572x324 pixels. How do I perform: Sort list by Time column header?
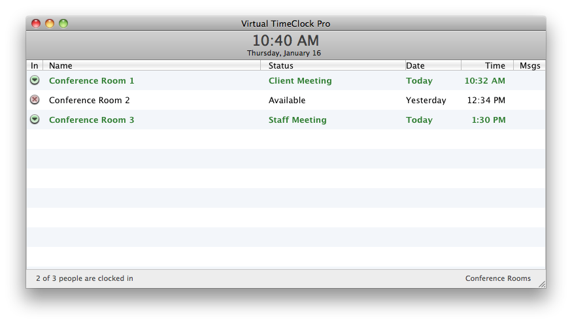488,65
